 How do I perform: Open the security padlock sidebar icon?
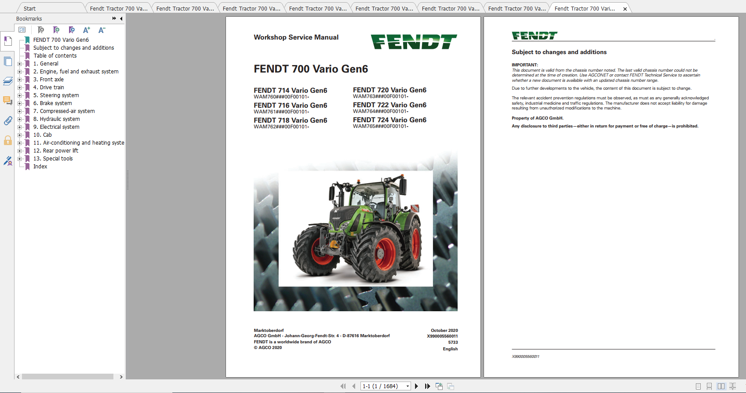click(7, 141)
